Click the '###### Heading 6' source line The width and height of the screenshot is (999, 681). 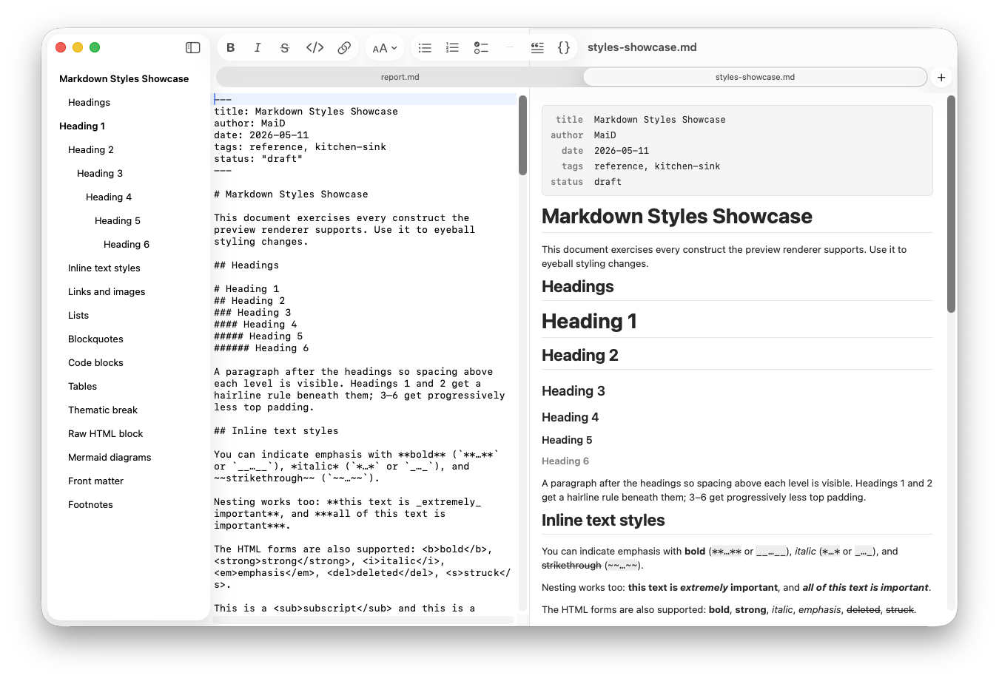click(x=261, y=348)
